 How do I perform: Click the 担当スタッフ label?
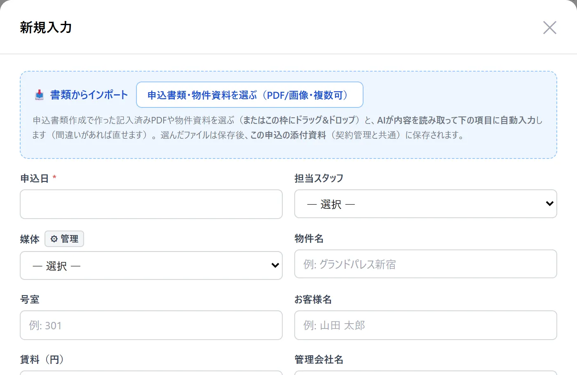point(319,178)
